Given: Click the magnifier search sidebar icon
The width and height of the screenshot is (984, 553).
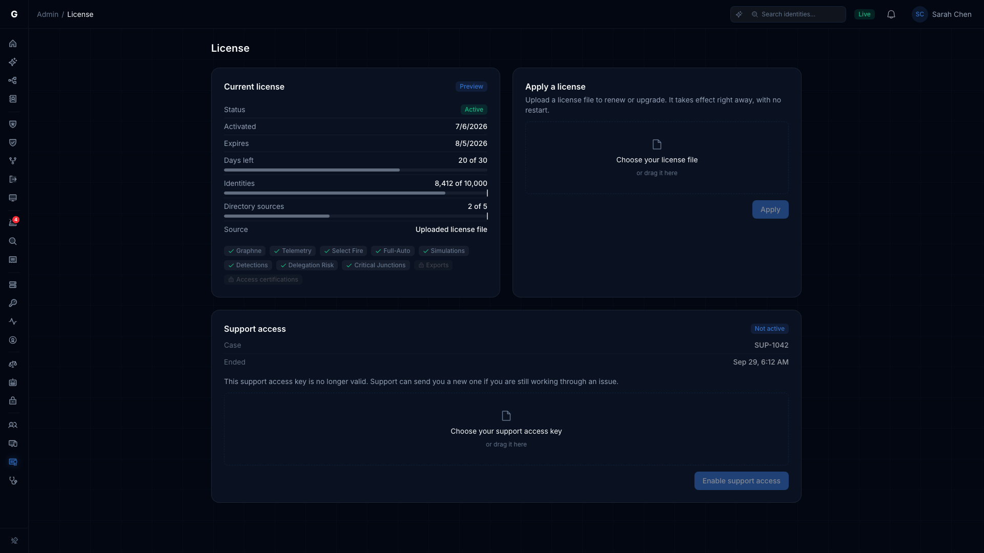Looking at the screenshot, I should point(13,241).
